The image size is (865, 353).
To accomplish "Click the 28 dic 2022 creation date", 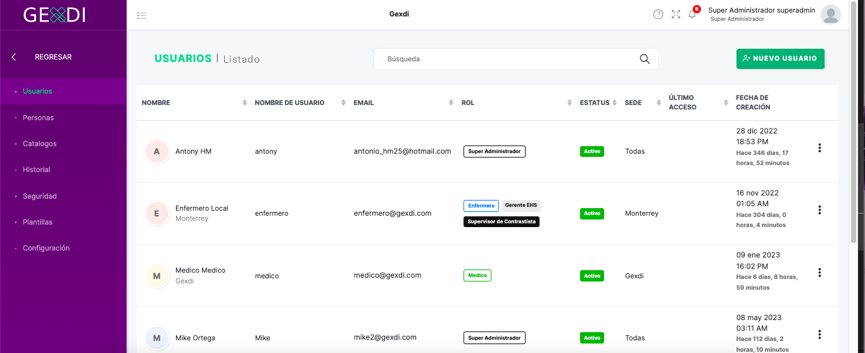I will 757,131.
